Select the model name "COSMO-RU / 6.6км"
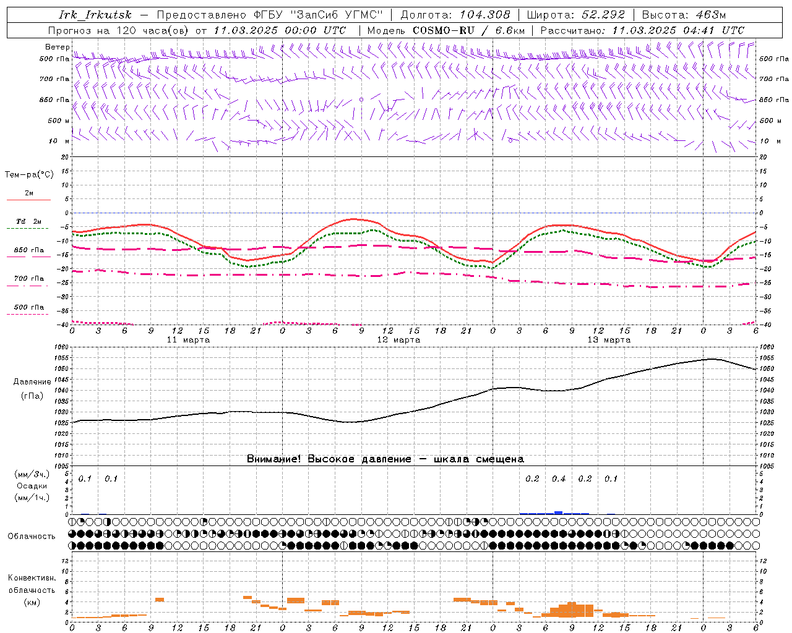This screenshot has width=792, height=633. [469, 30]
